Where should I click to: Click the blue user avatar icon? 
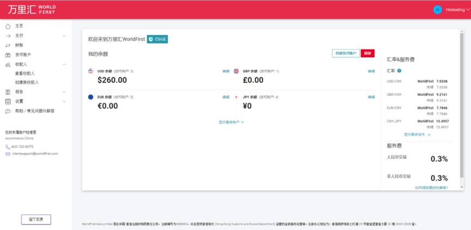pyautogui.click(x=437, y=10)
